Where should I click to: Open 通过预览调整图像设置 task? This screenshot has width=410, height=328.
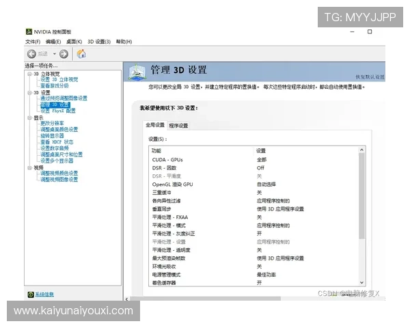tap(64, 98)
